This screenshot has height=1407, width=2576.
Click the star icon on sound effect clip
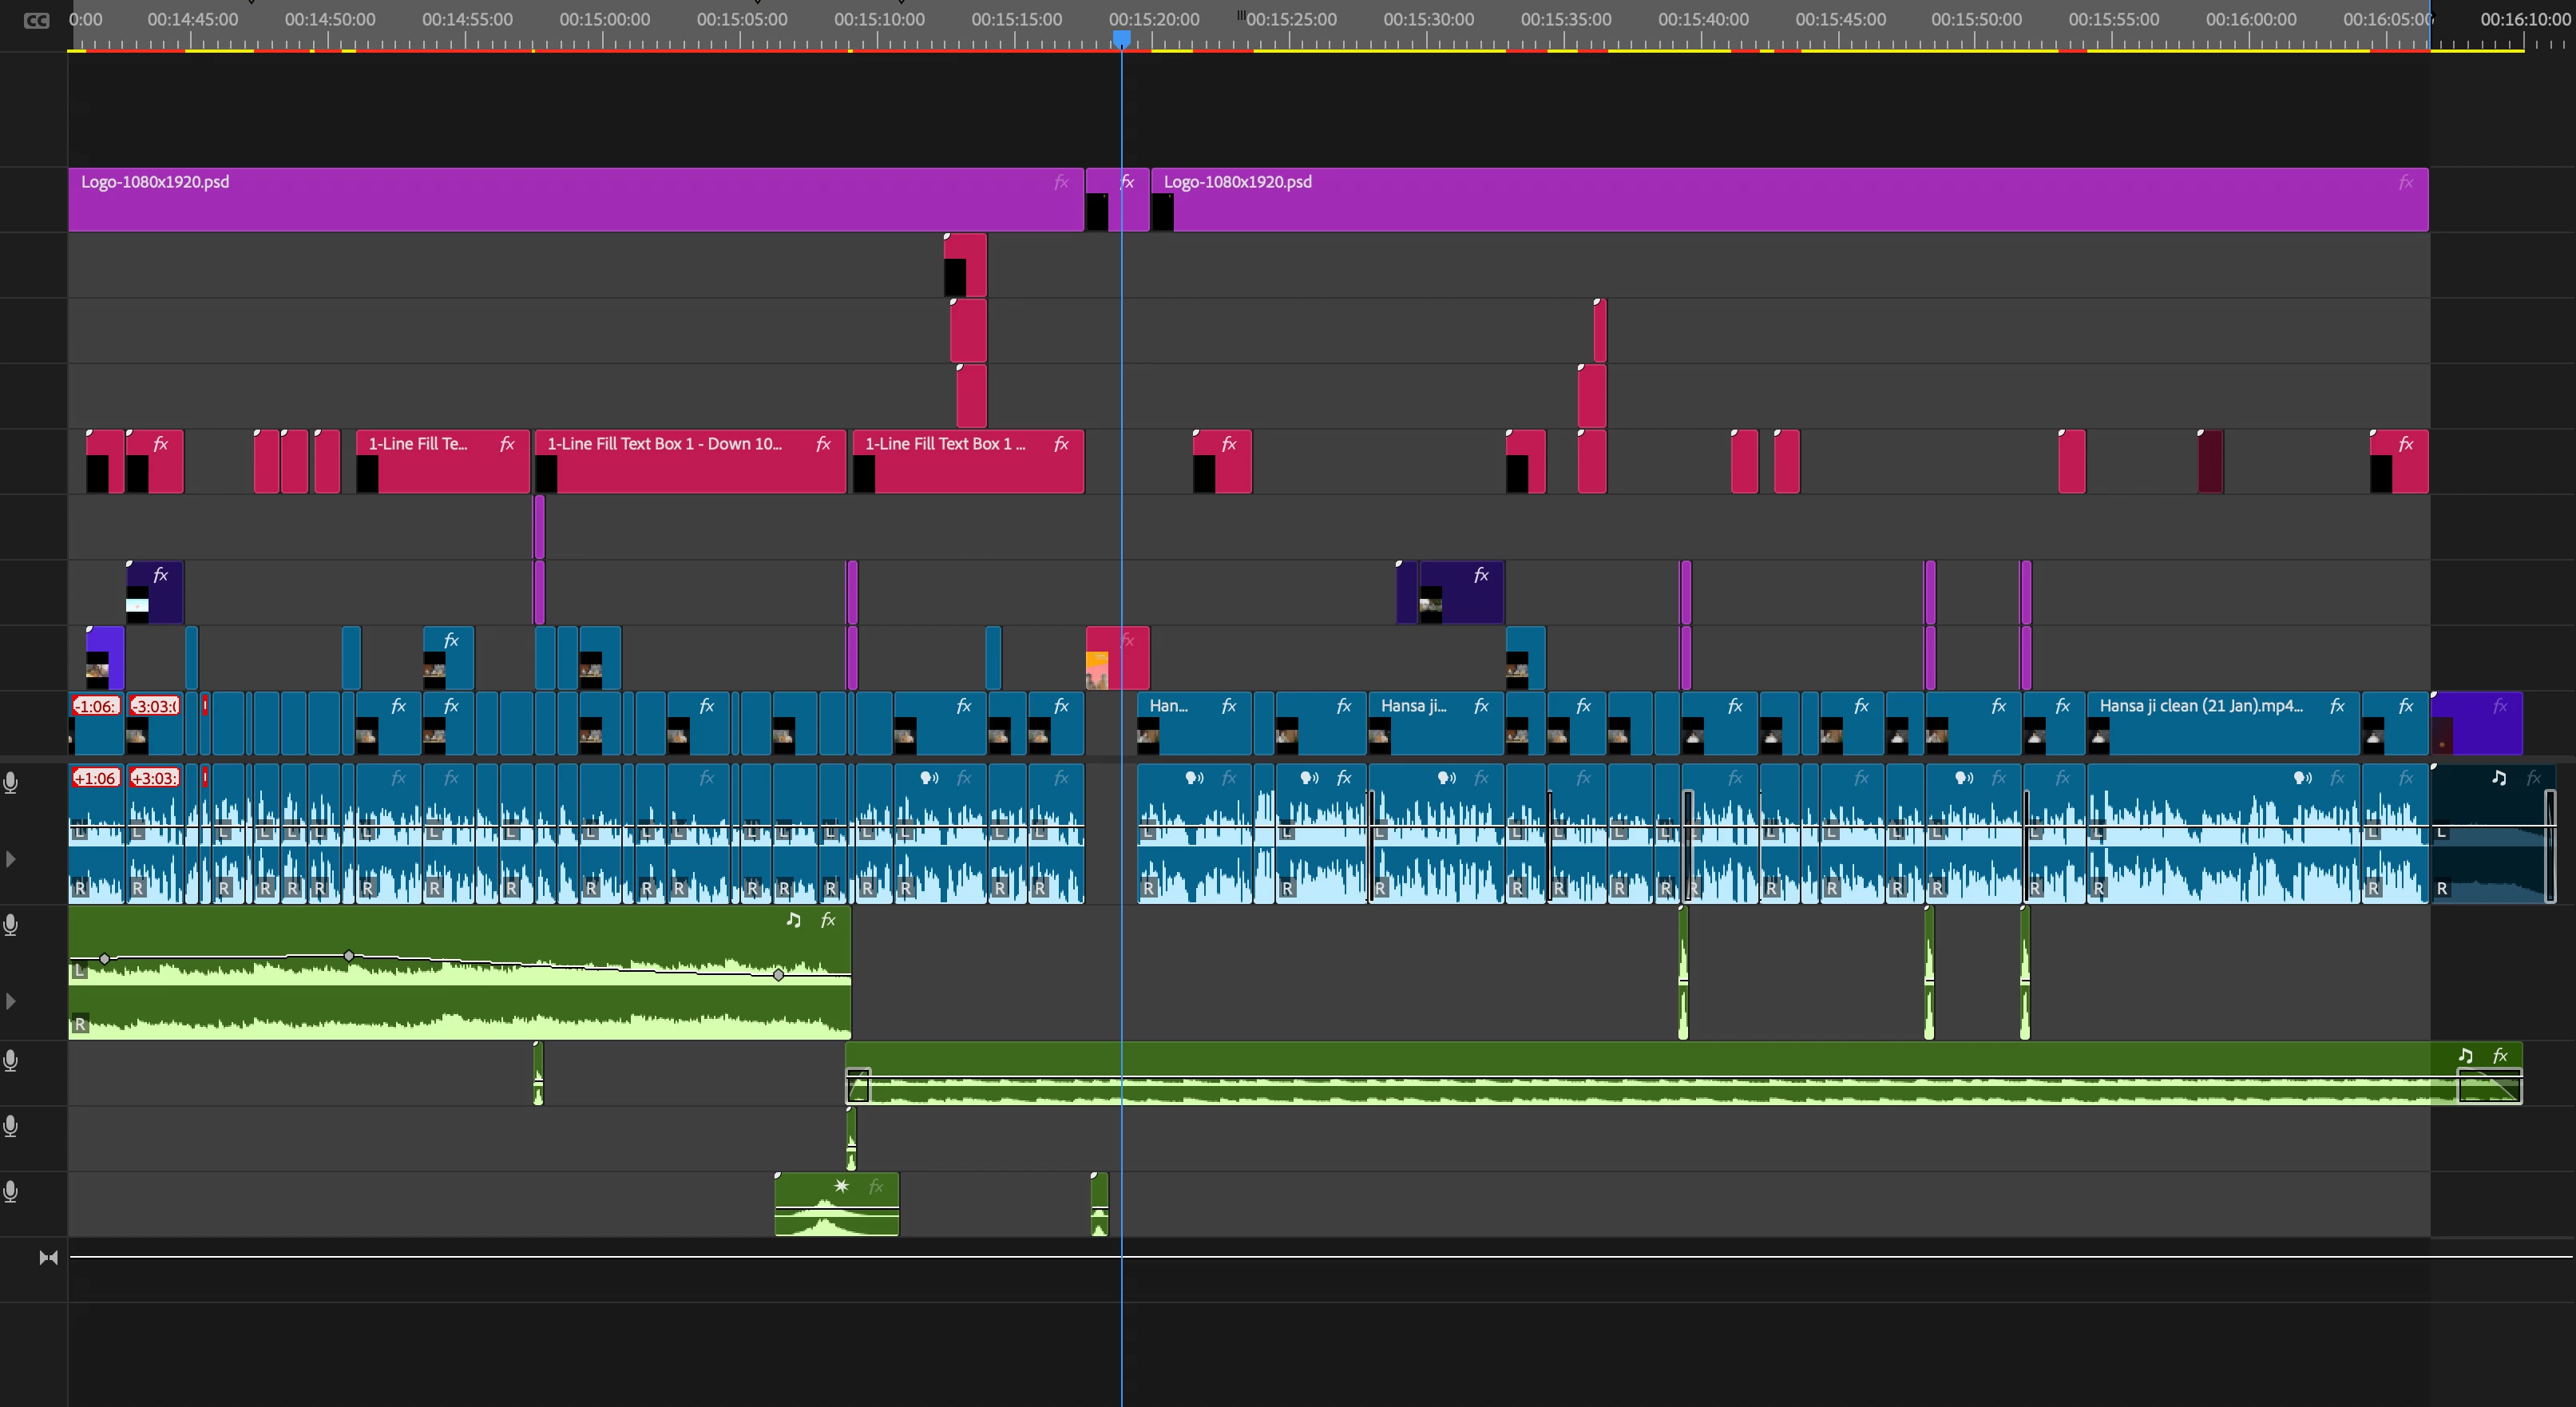tap(841, 1186)
